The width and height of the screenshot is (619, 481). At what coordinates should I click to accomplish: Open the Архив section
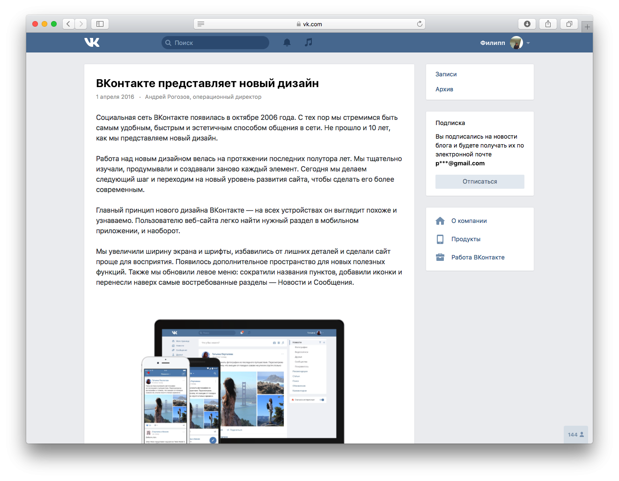444,89
